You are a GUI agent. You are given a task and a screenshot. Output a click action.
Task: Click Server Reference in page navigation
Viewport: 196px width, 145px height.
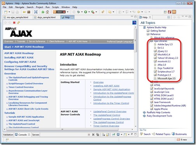(x=37, y=42)
